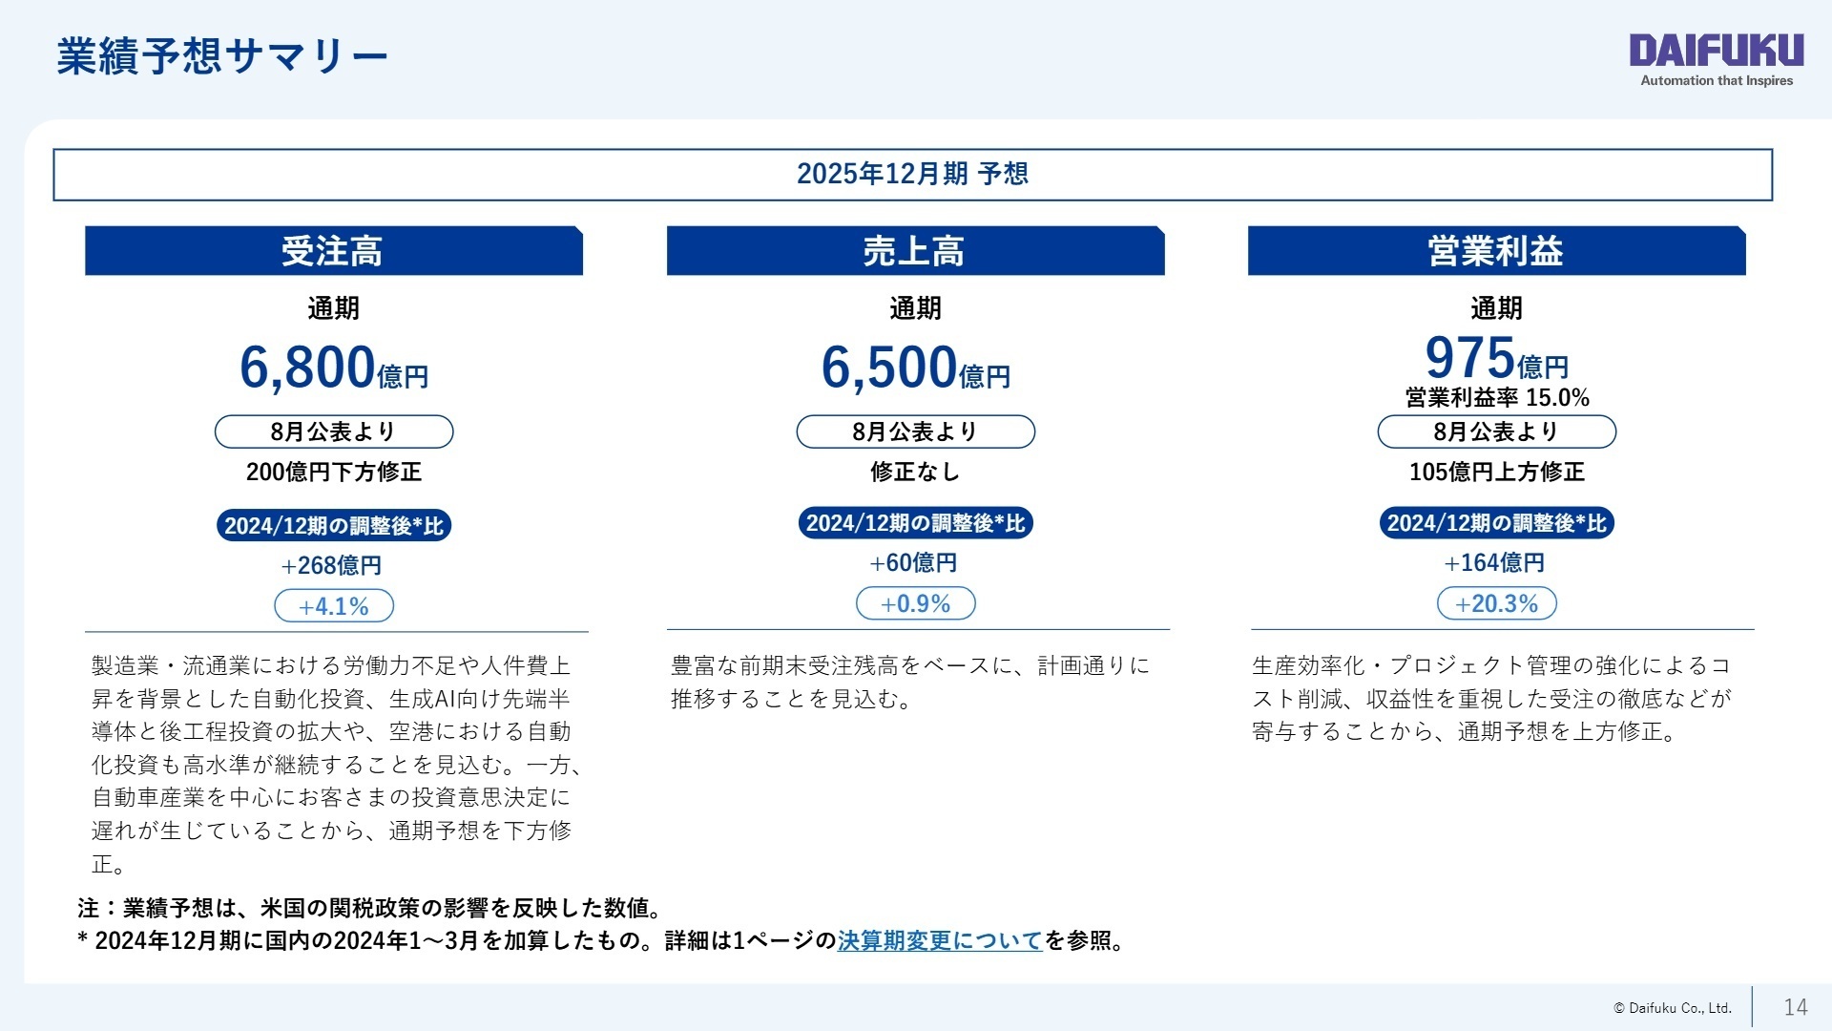Select the 営業利益 header banner

click(1495, 250)
